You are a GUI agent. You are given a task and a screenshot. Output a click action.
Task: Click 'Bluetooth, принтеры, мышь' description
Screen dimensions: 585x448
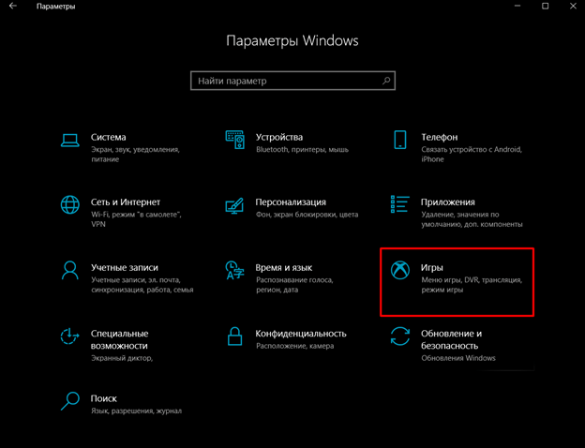[x=302, y=150]
